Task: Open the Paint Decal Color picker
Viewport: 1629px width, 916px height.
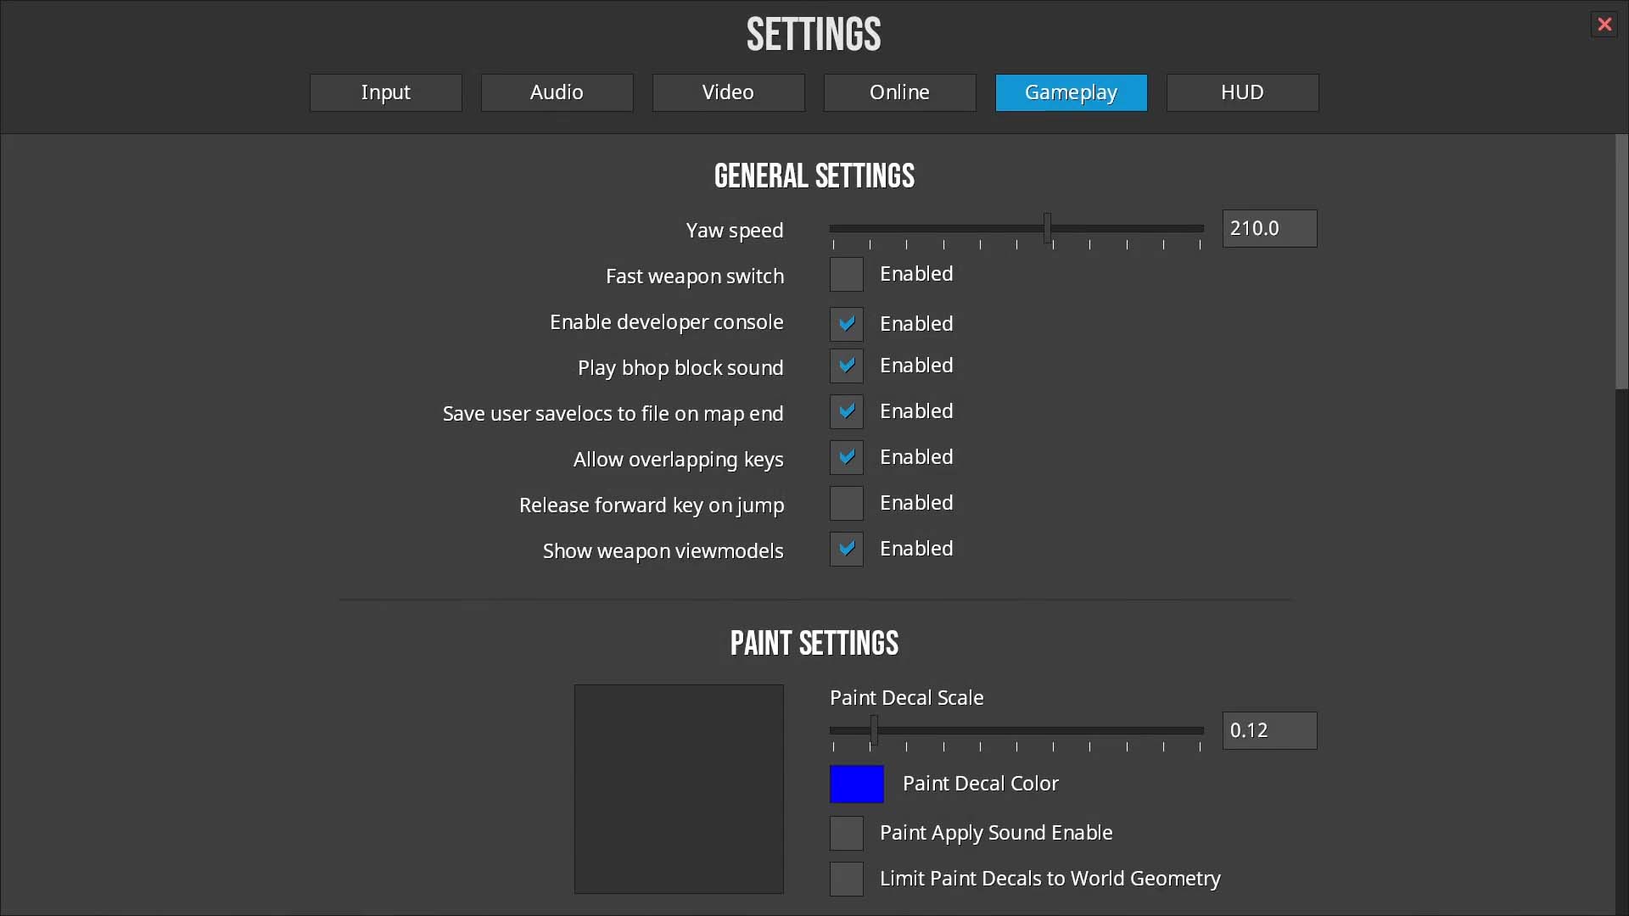Action: point(856,784)
